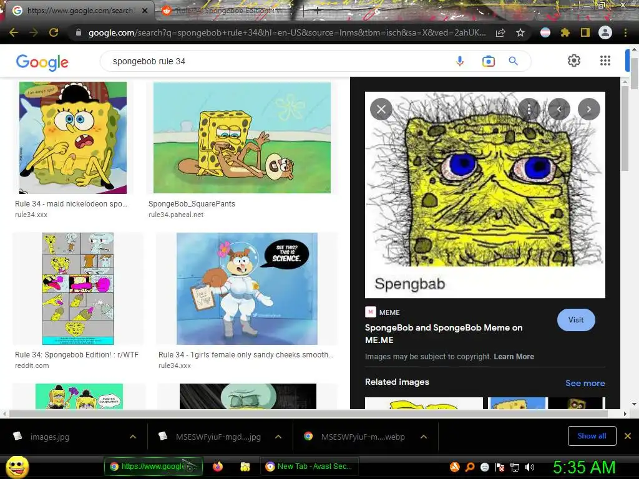639x479 pixels.
Task: Open the Chrome three-dot menu
Action: click(x=625, y=32)
